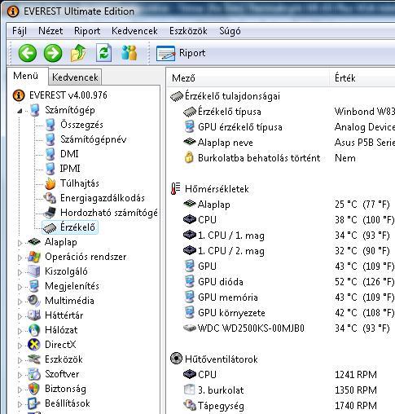Click the Beállítások icon in tree
Image resolution: width=395 pixels, height=414 pixels.
[x=34, y=403]
